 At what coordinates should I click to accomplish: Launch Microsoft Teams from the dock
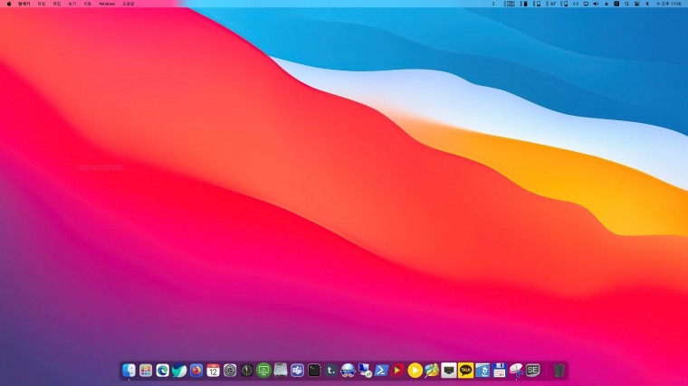click(297, 371)
